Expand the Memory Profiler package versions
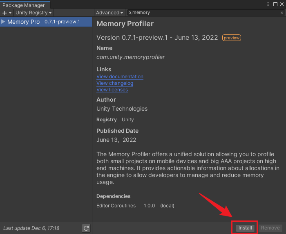 3,21
